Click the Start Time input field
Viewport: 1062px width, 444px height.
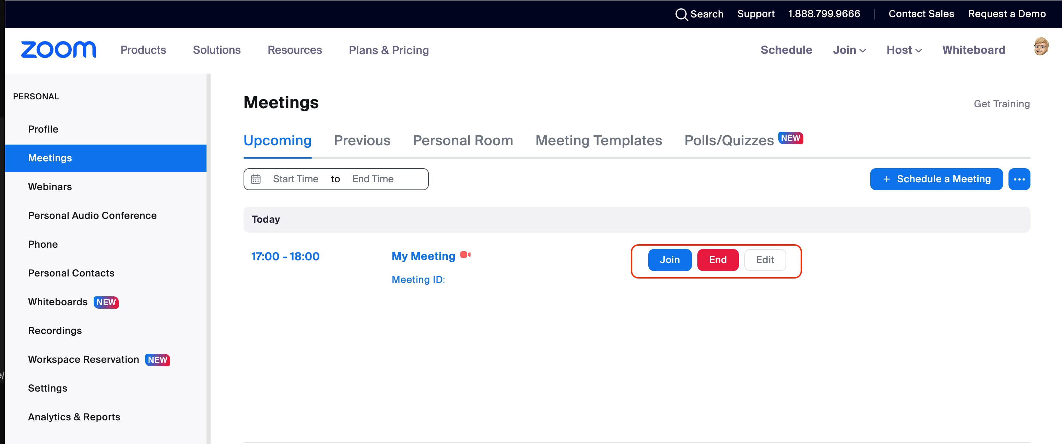pos(295,179)
